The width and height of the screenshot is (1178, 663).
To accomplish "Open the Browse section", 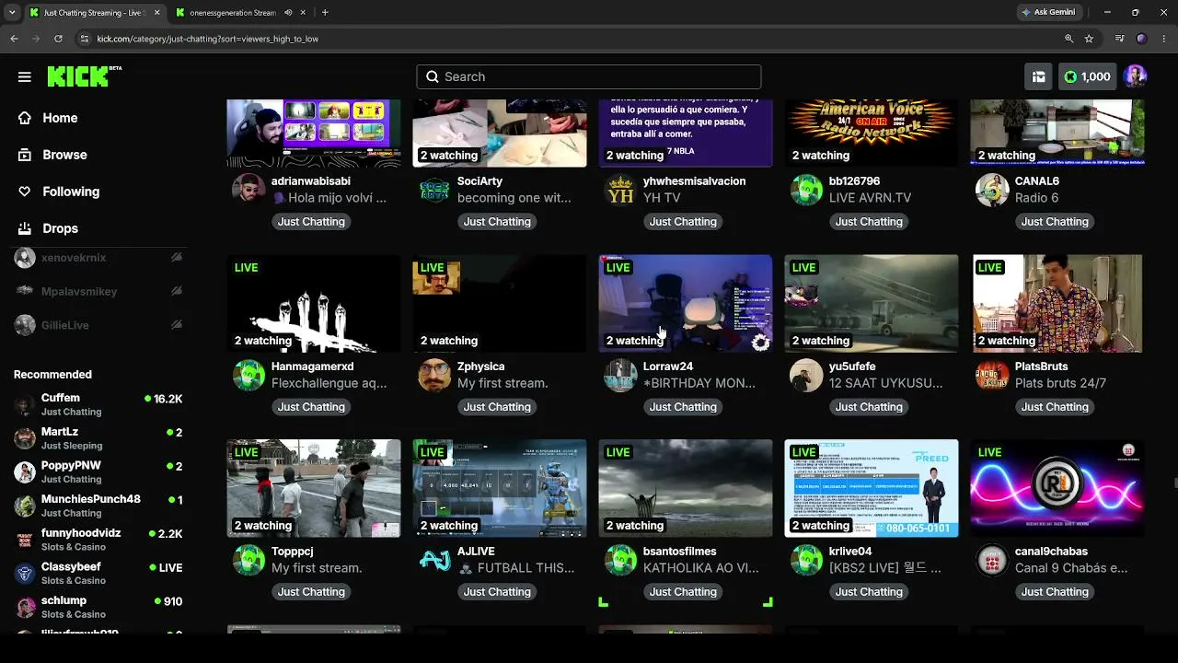I will pyautogui.click(x=64, y=155).
